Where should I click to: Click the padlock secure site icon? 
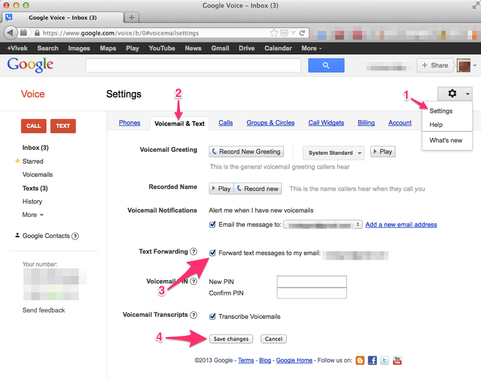point(37,33)
